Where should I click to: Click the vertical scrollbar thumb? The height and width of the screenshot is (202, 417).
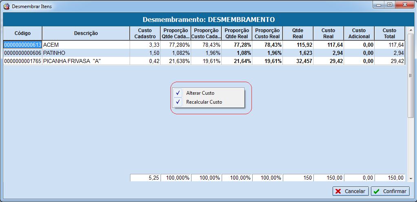click(410, 76)
